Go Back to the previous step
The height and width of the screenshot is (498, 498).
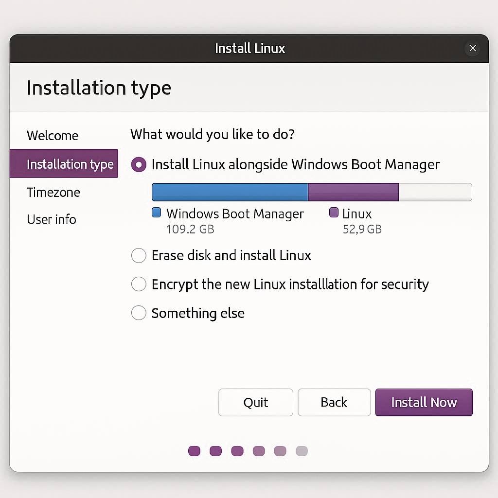point(334,402)
